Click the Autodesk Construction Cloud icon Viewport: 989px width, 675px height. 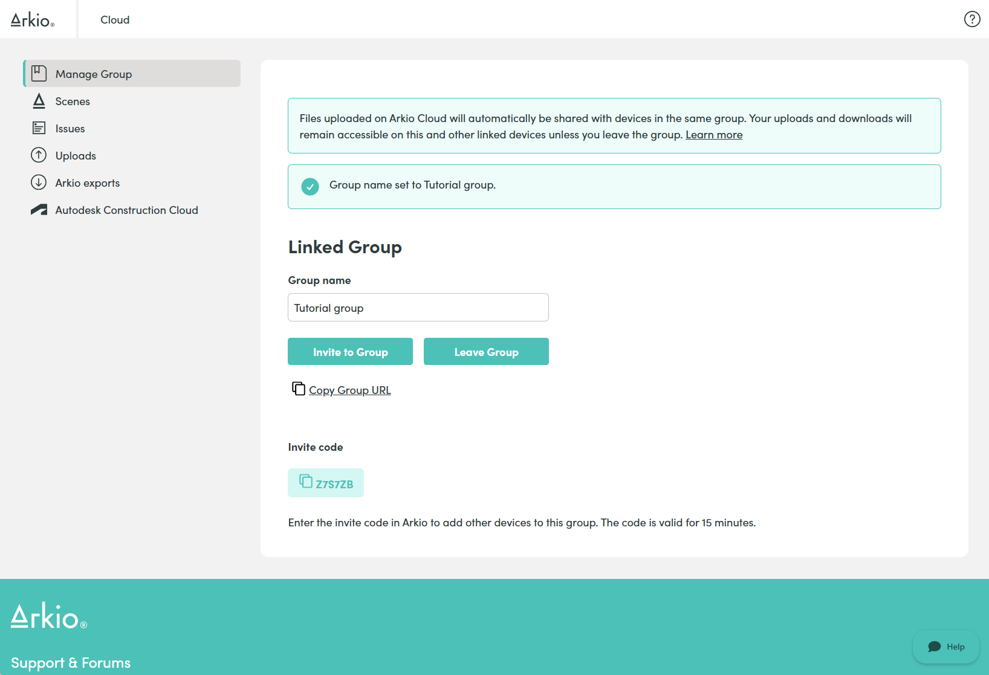(39, 209)
